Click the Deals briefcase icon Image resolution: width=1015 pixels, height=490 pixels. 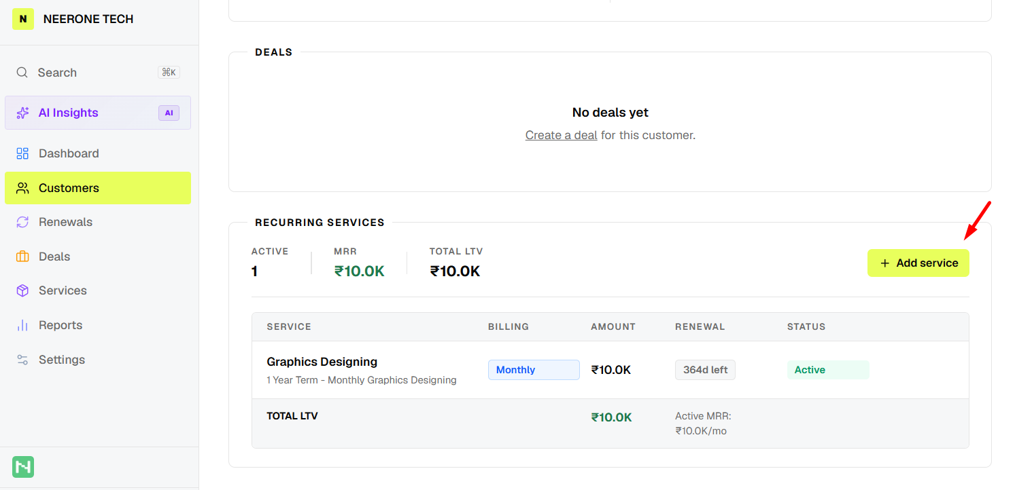tap(22, 257)
